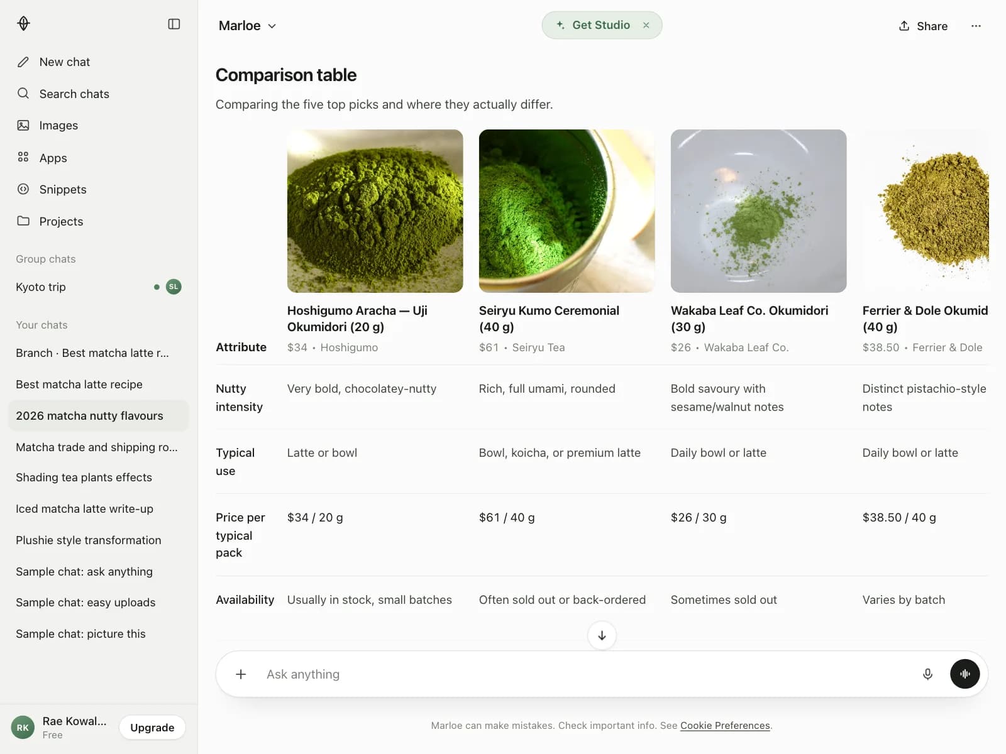Open Sample chat: ask anything

[99, 572]
